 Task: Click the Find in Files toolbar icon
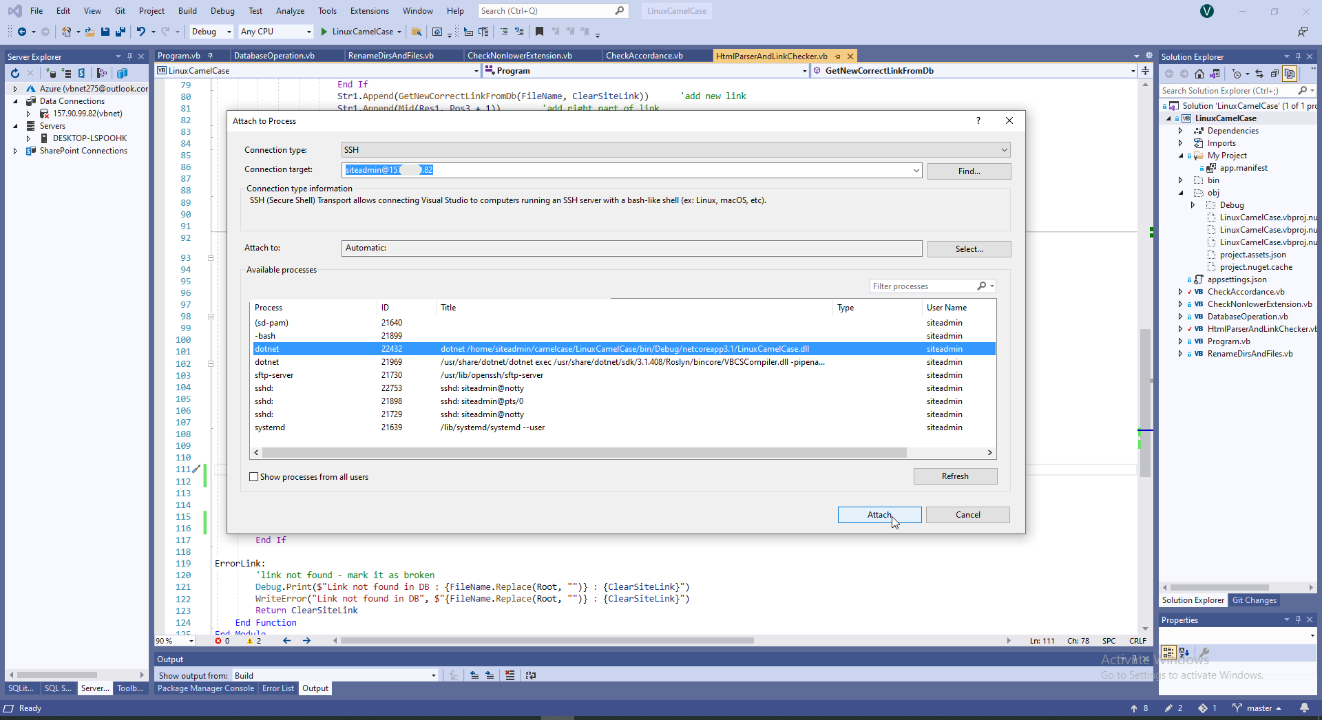[416, 32]
